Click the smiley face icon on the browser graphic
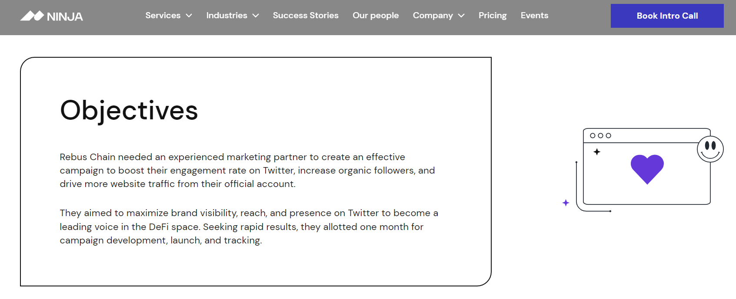Viewport: 736px width, 299px height. [710, 148]
